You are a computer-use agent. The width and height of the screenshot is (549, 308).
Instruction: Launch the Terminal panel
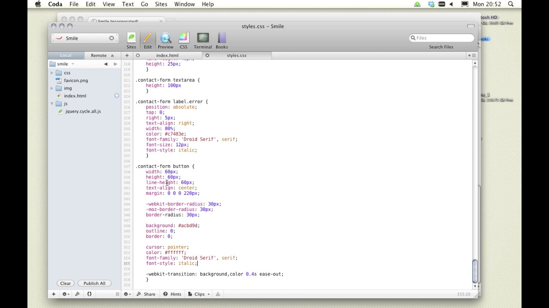(202, 41)
